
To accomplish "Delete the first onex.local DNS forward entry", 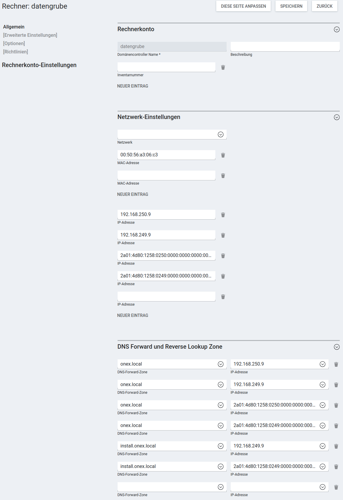I will 336,364.
